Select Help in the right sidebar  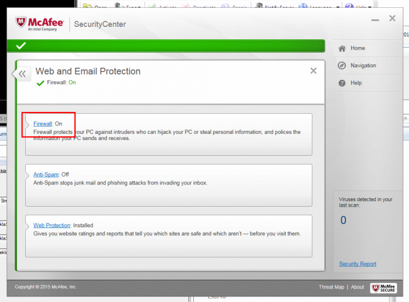(356, 83)
